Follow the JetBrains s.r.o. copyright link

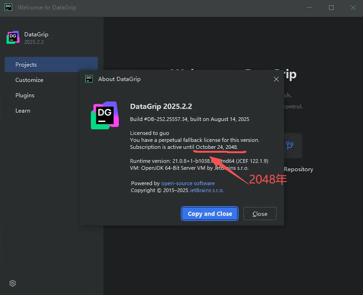tap(207, 191)
